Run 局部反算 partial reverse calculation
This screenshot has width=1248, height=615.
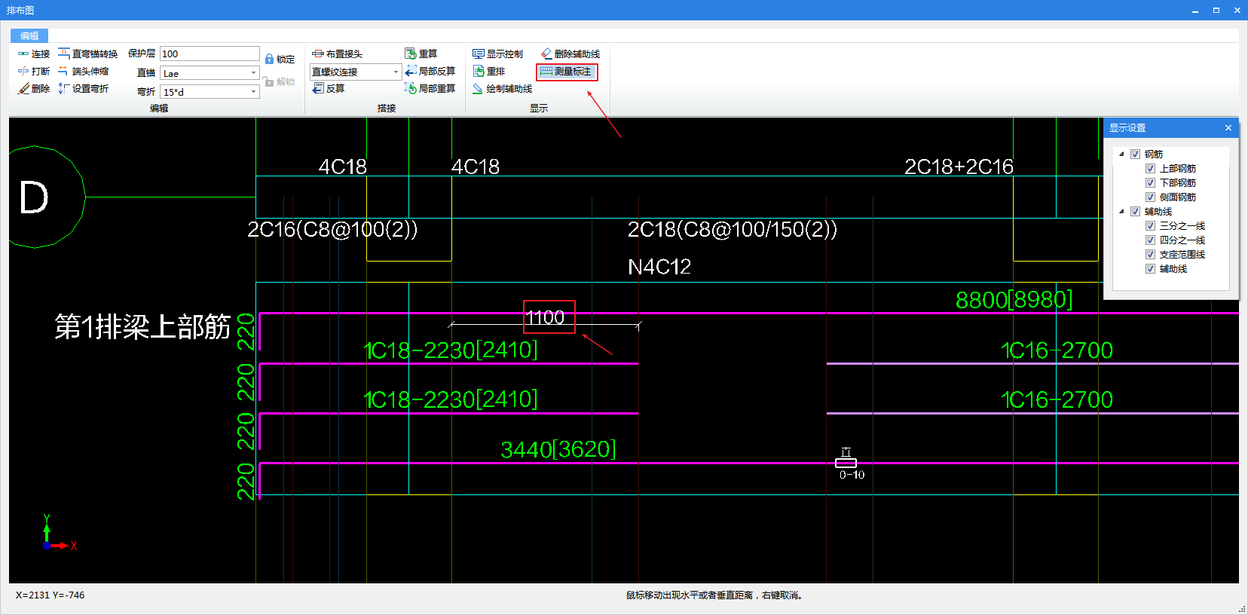pyautogui.click(x=430, y=71)
